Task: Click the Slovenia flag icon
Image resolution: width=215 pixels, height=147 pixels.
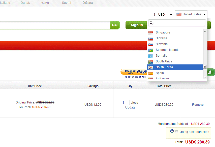Action: (151, 44)
